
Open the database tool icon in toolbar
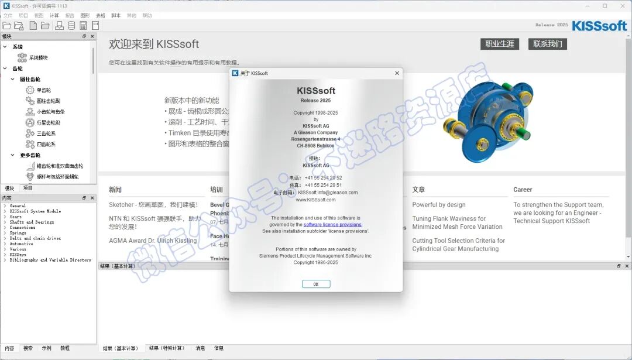tap(71, 26)
